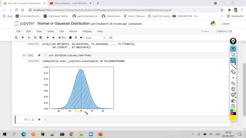Select the line pen tool
The image size is (246, 138).
pos(233,66)
